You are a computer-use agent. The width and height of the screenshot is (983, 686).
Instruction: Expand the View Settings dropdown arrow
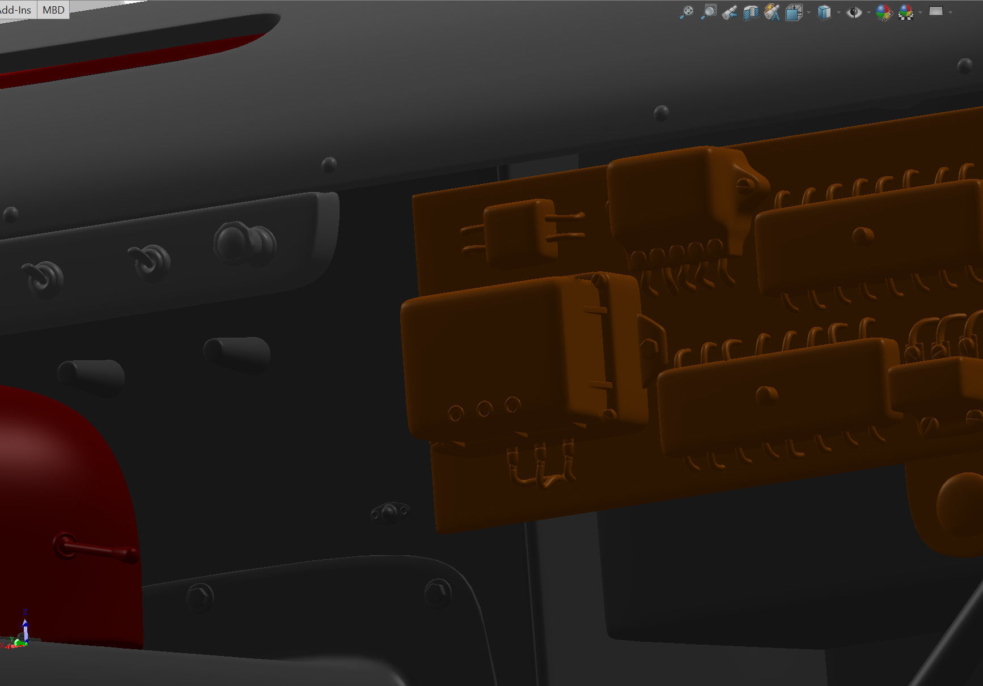point(951,12)
